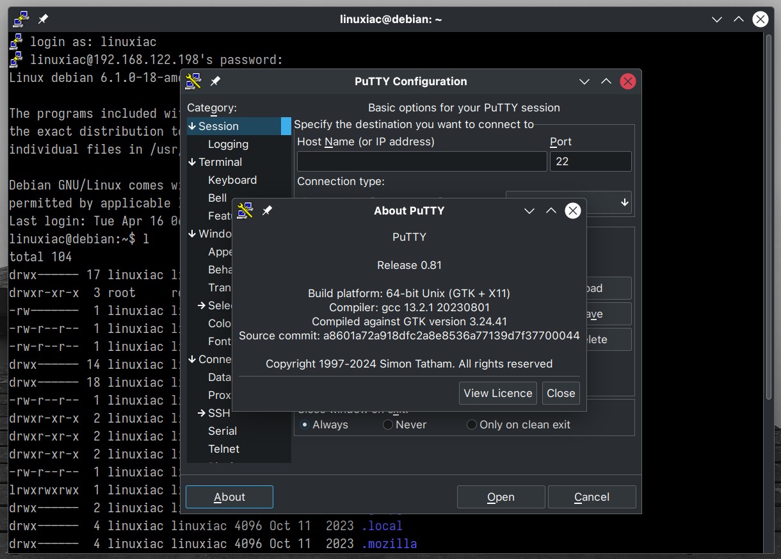The image size is (781, 559).
Task: Minimize the About PuTTY dialog
Action: click(529, 211)
